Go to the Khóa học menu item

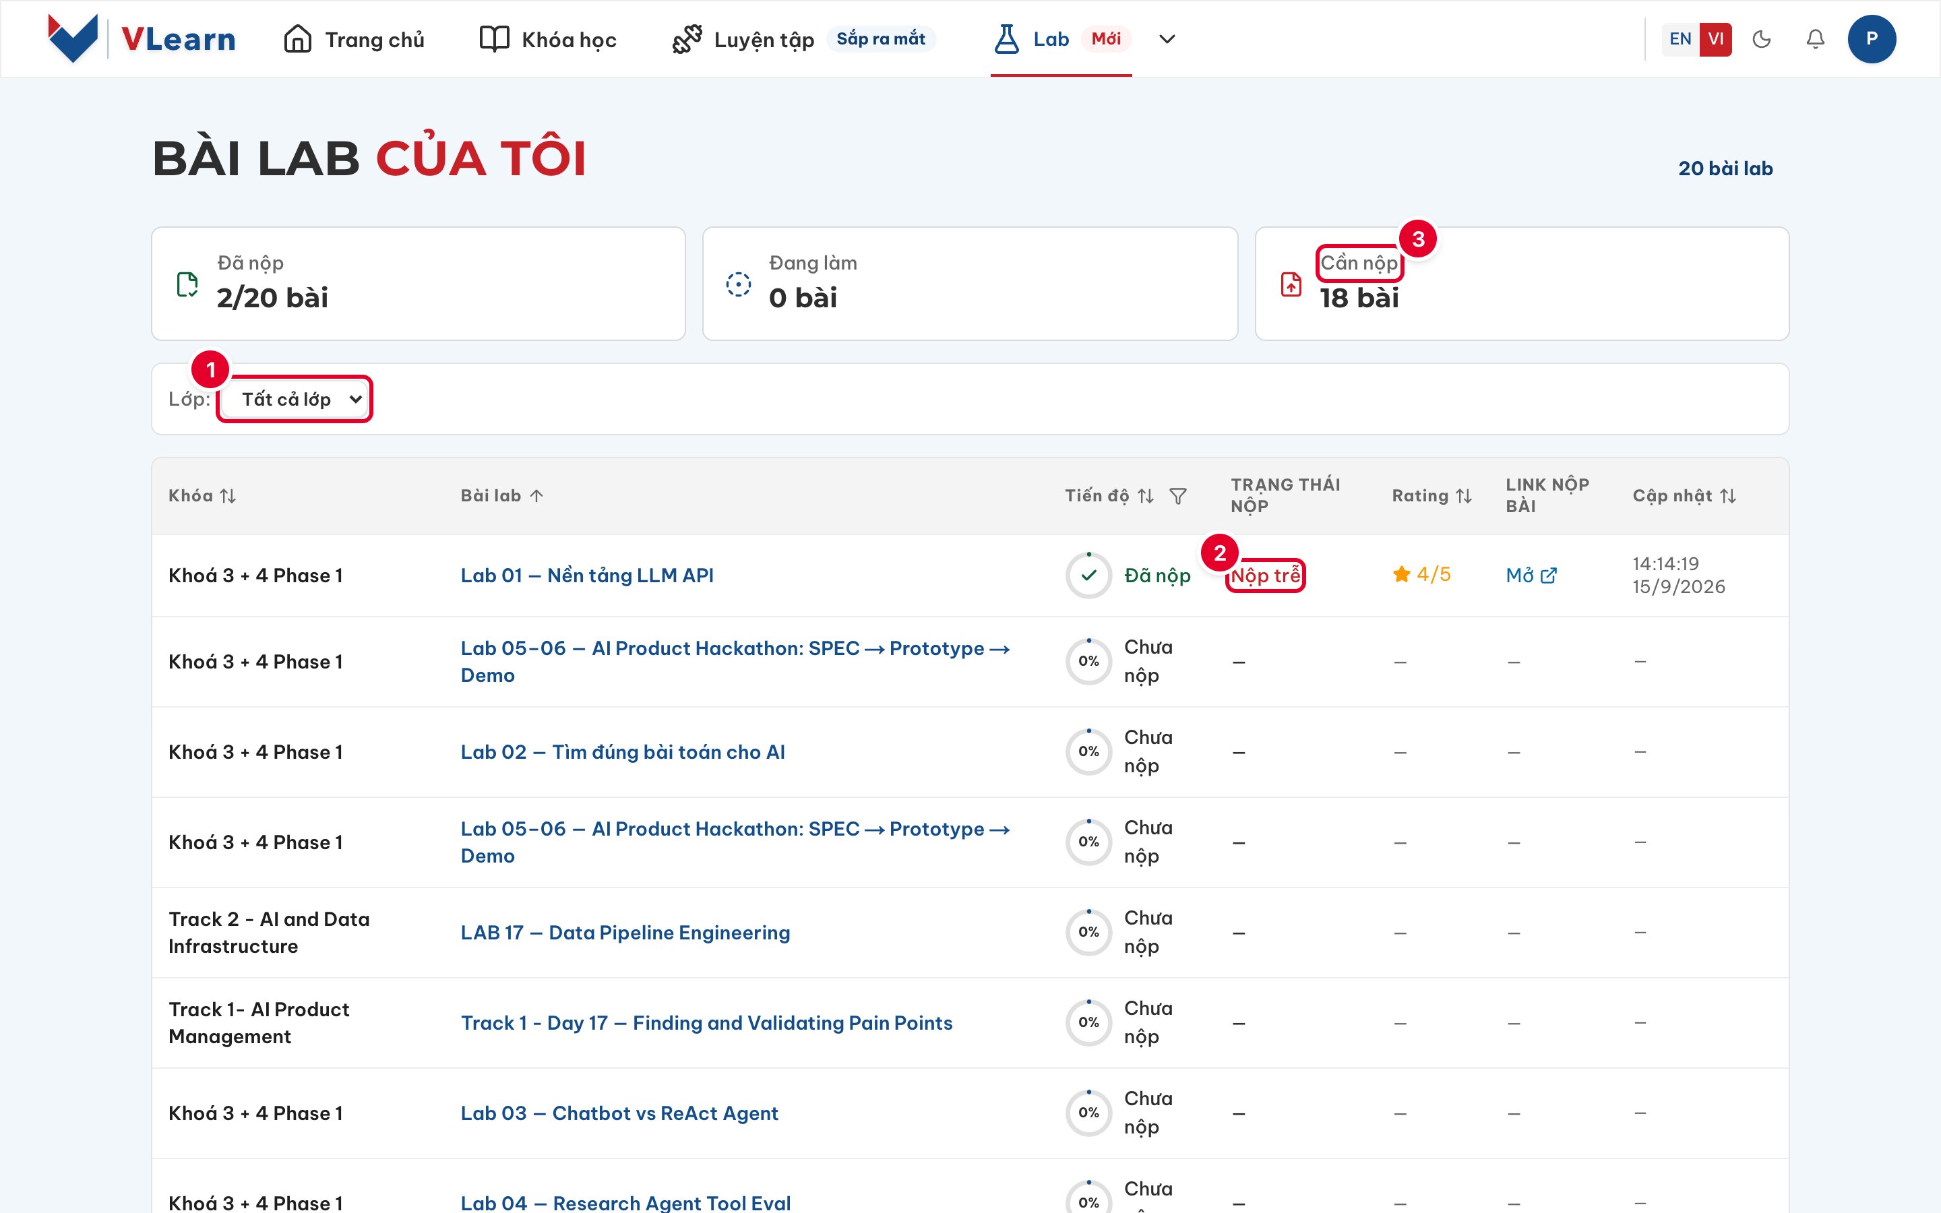(548, 39)
